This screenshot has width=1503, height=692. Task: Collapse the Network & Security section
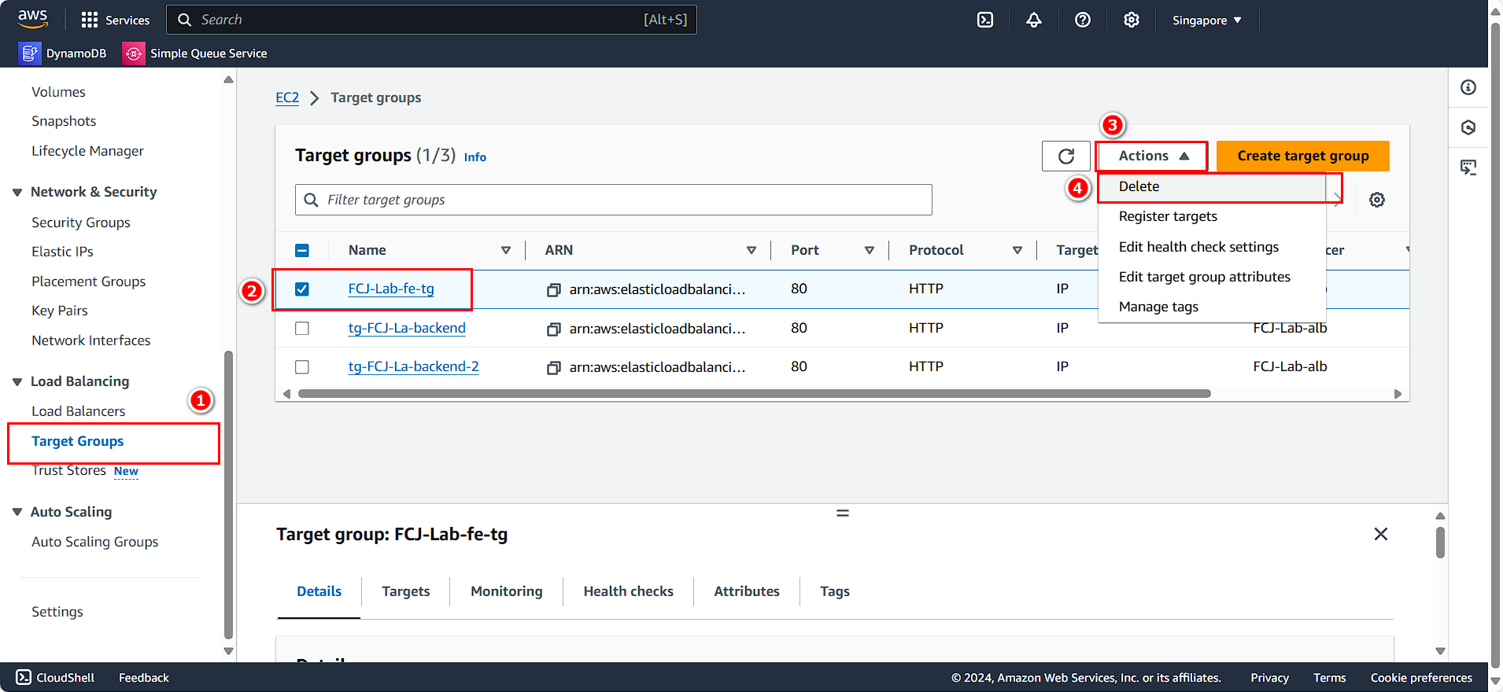coord(17,193)
